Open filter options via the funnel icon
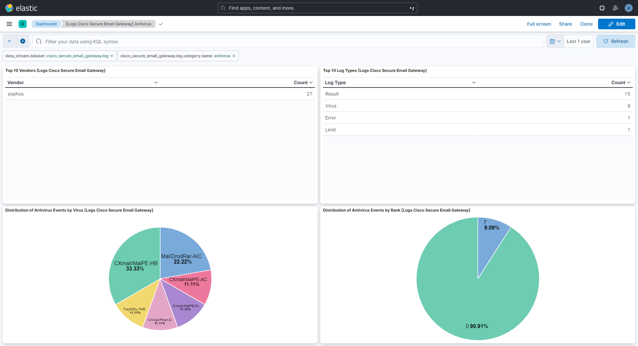Screen dimensions: 638x346 [9, 41]
